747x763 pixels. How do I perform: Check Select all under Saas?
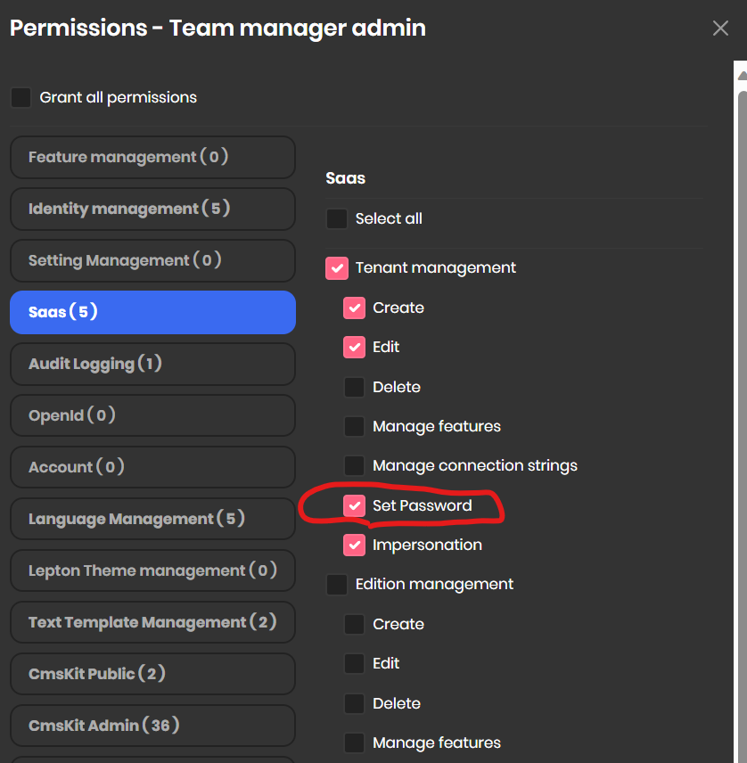pyautogui.click(x=337, y=219)
